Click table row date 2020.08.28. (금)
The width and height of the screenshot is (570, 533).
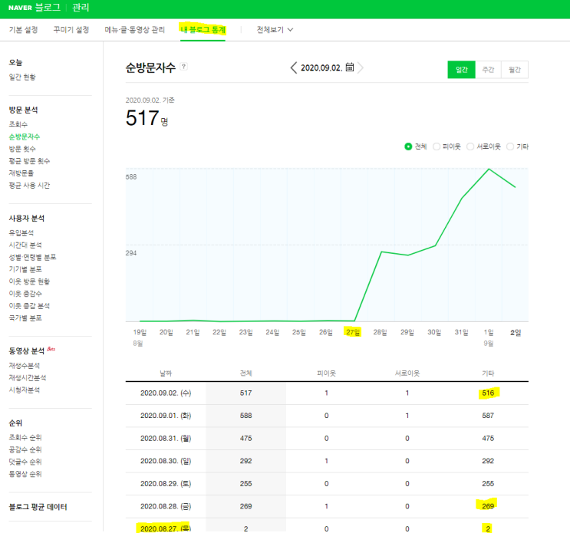tap(166, 506)
